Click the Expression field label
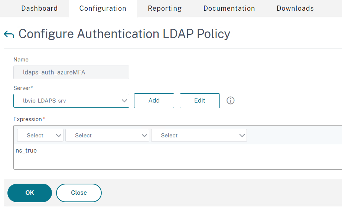This screenshot has height=217, width=342. tap(29, 119)
